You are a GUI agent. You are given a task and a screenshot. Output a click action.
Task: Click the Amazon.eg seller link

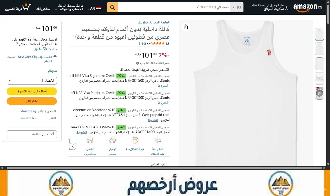click(x=29, y=111)
